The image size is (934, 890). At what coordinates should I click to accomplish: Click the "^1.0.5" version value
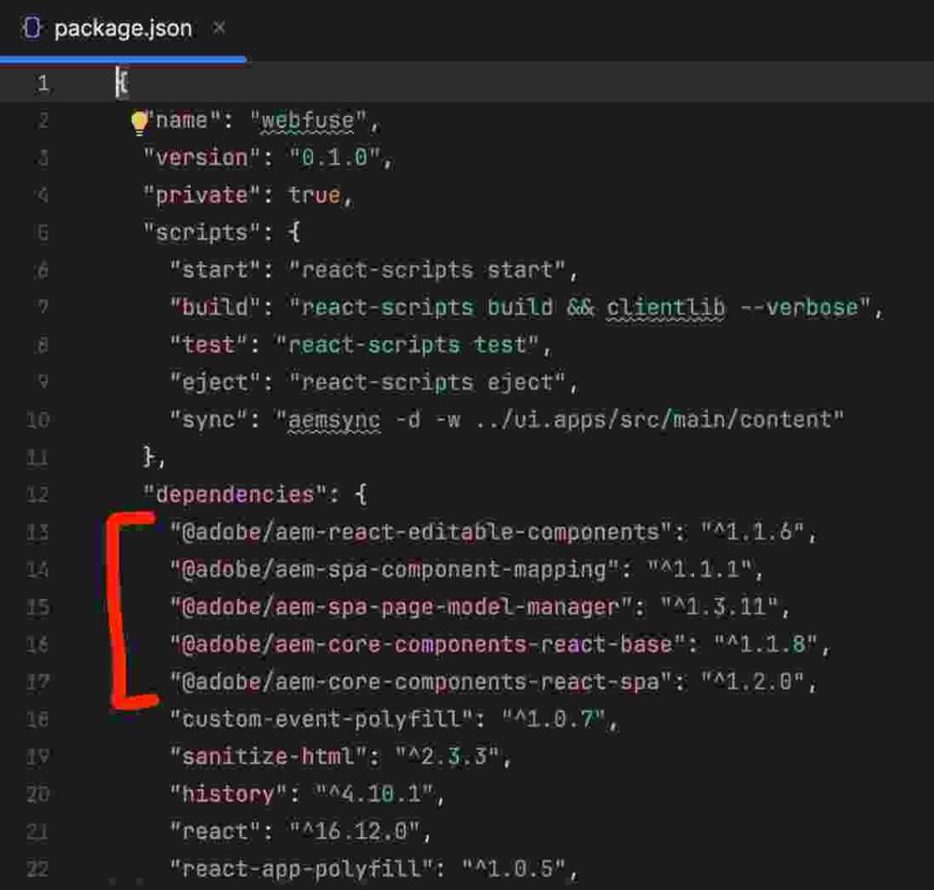point(514,869)
